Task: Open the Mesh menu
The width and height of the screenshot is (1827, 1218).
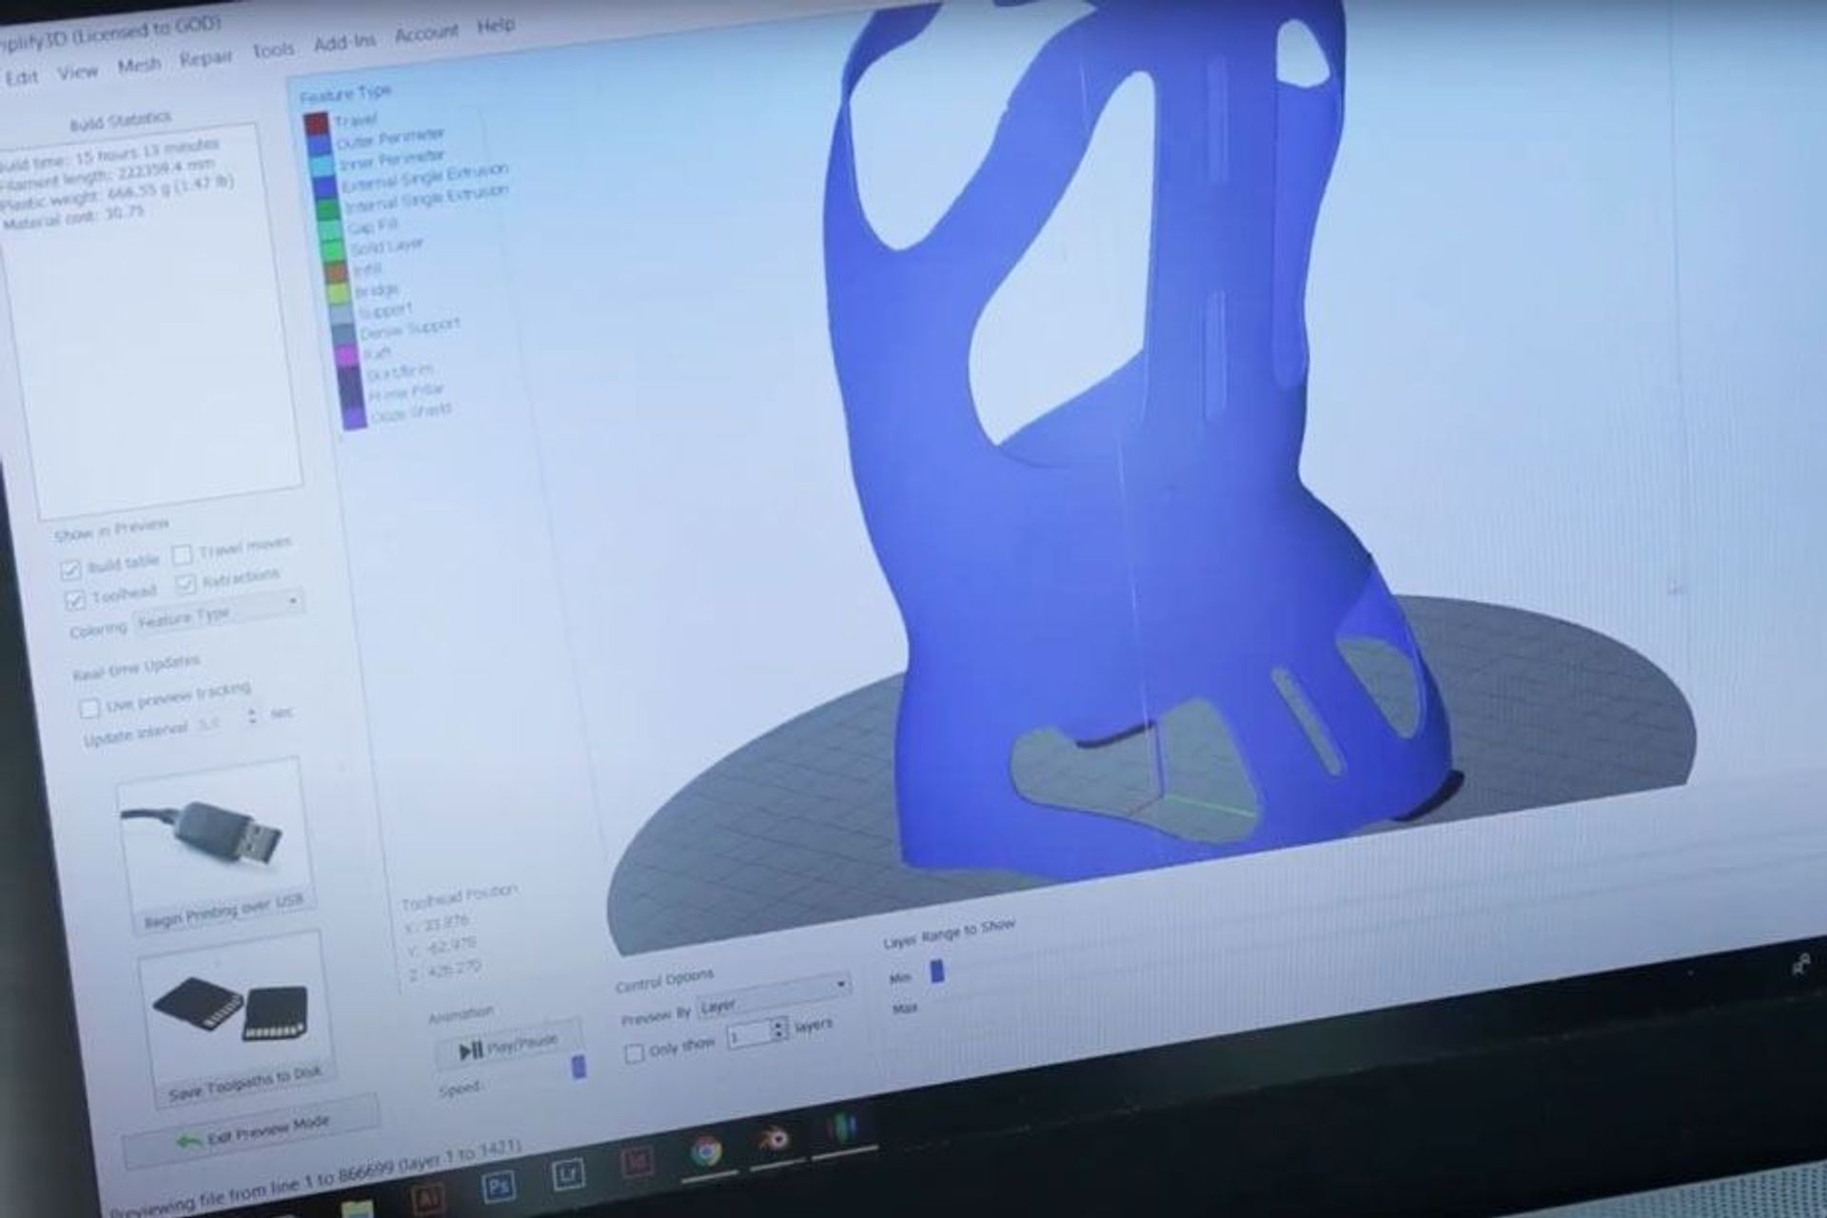Action: [139, 65]
